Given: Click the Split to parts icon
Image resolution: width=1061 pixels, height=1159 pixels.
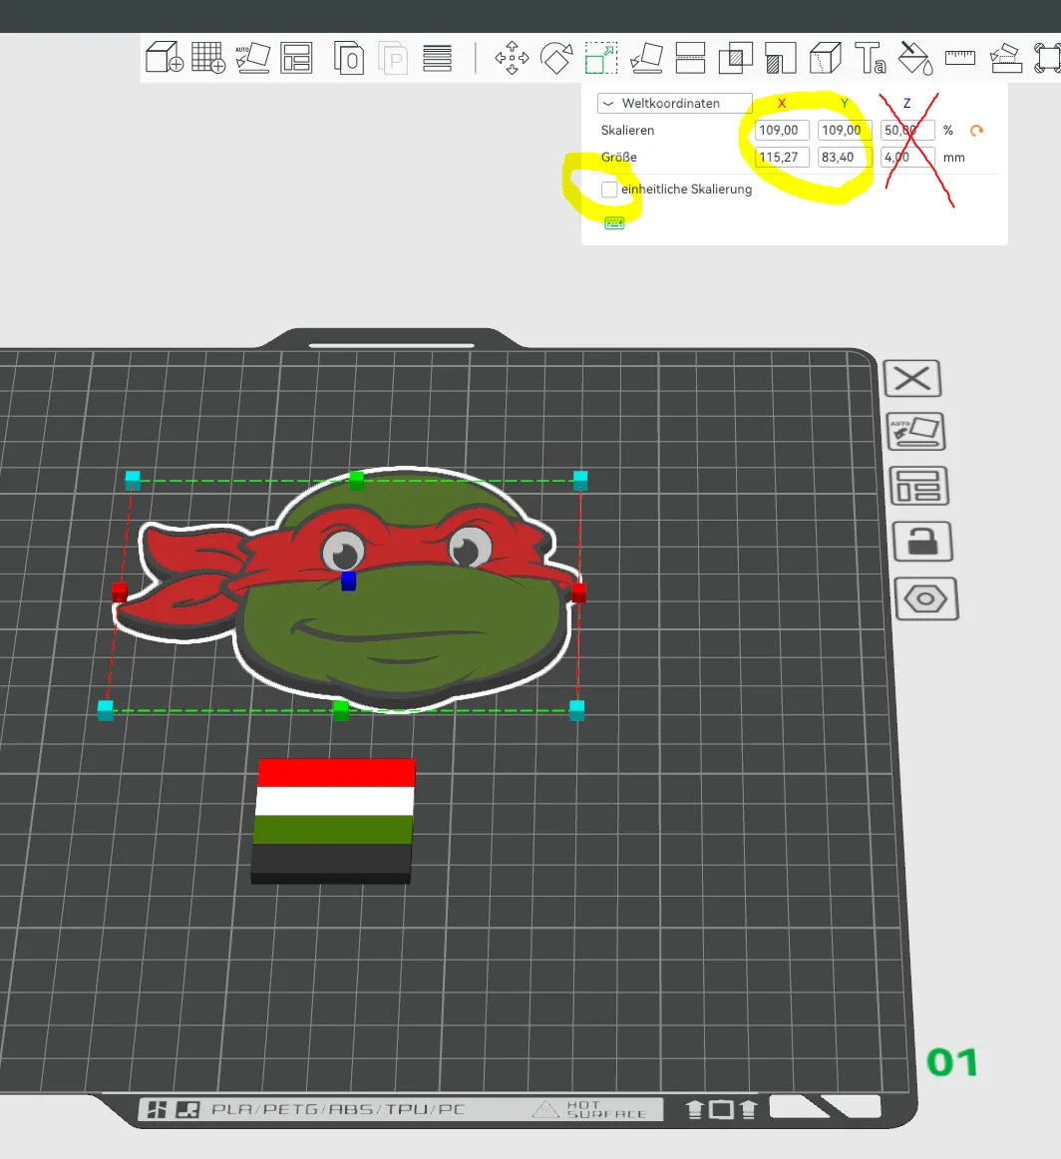Looking at the screenshot, I should pyautogui.click(x=393, y=58).
